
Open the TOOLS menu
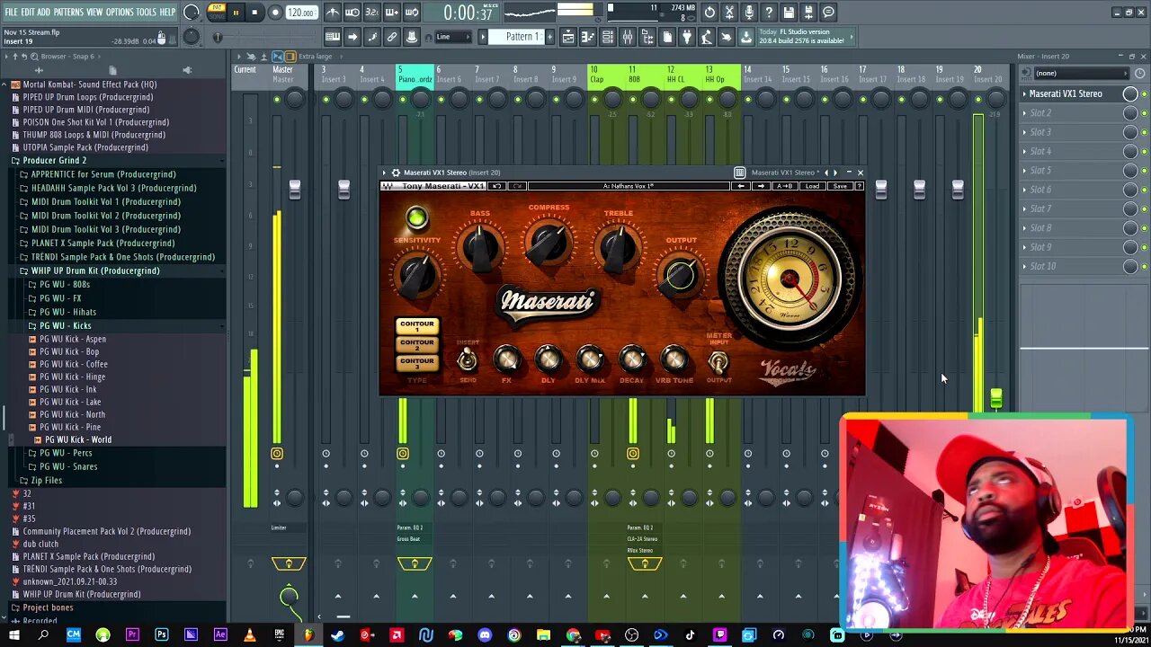[146, 12]
